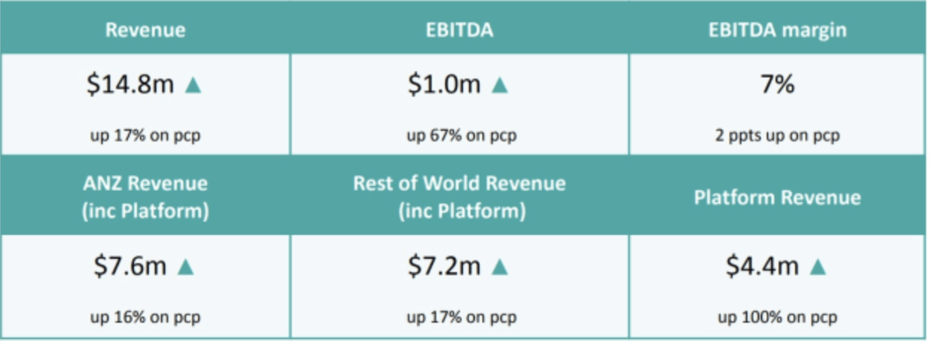
Task: Click the Platform Revenue header
Action: 777,197
